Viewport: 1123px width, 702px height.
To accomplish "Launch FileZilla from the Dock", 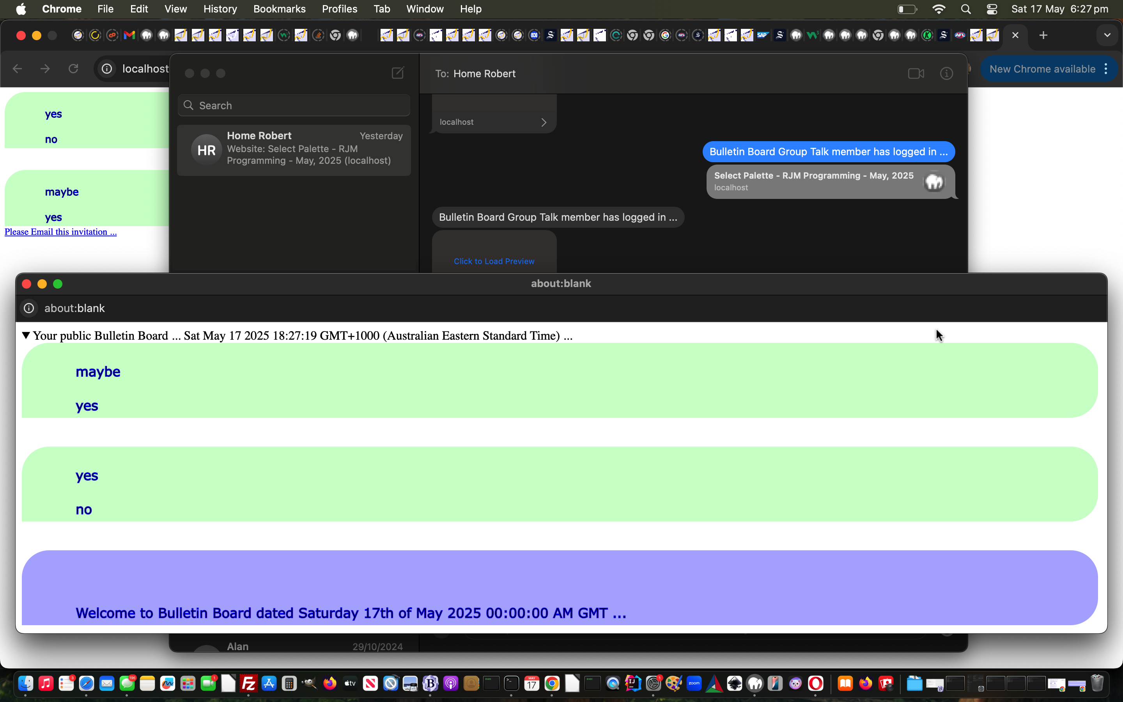I will point(249,683).
